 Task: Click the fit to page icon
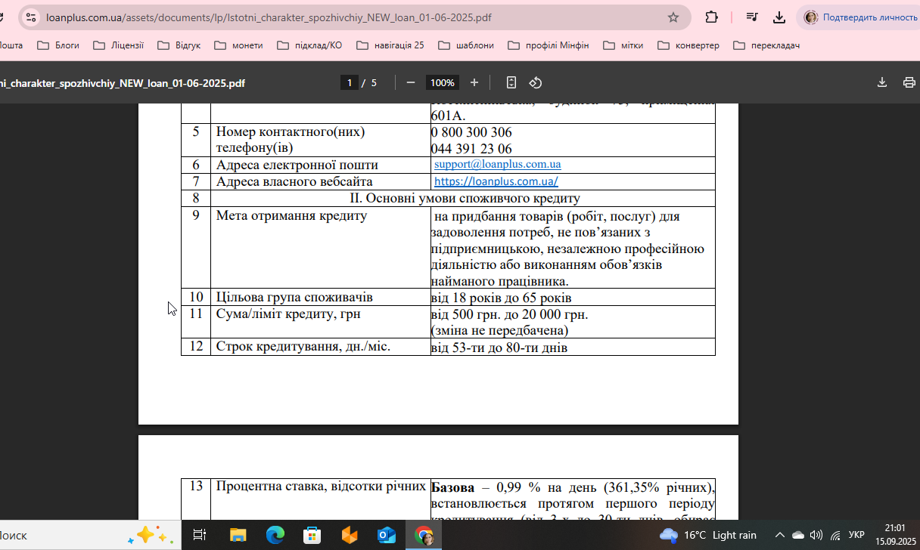[511, 83]
